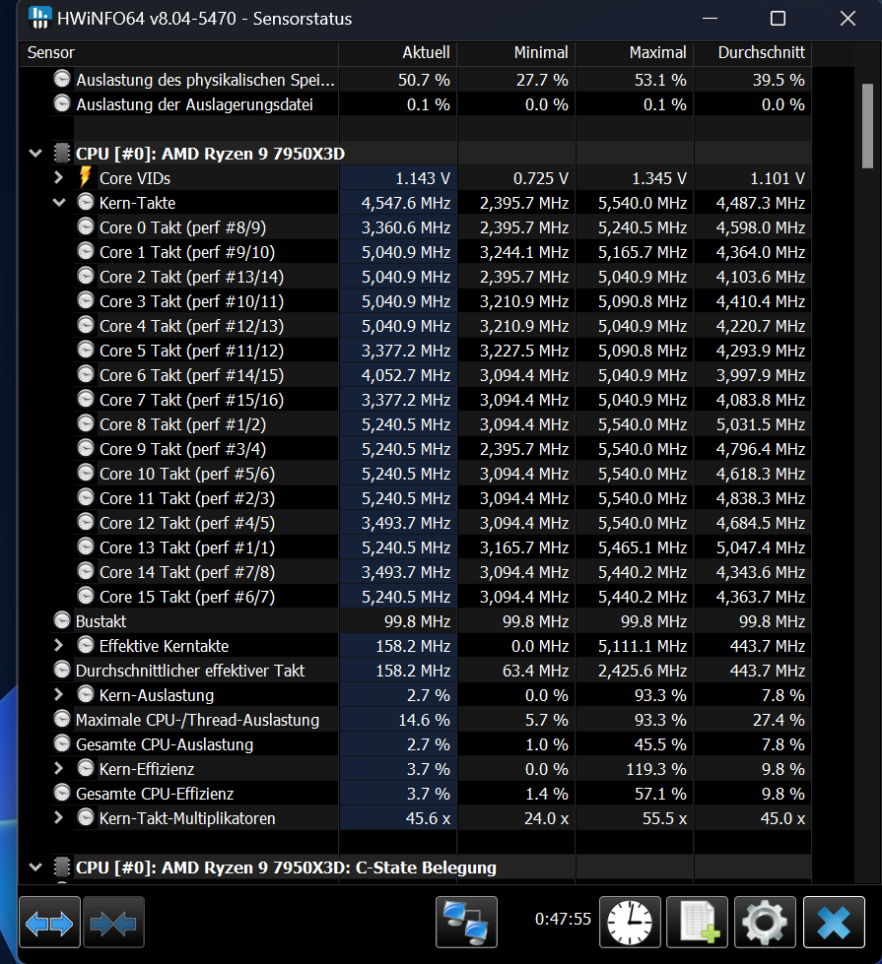Expand the Effektive Kerntakte row

(58, 646)
